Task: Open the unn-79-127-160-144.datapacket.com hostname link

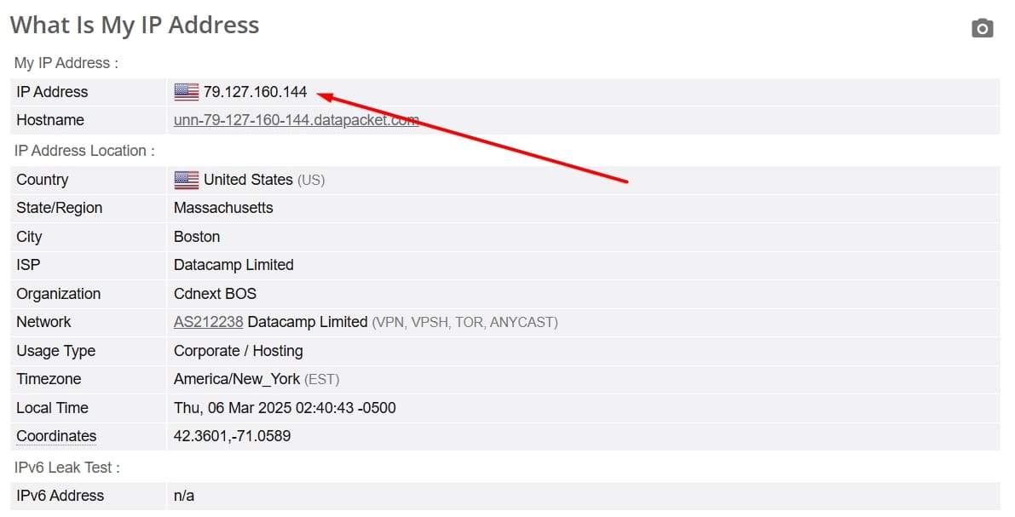Action: pyautogui.click(x=297, y=120)
